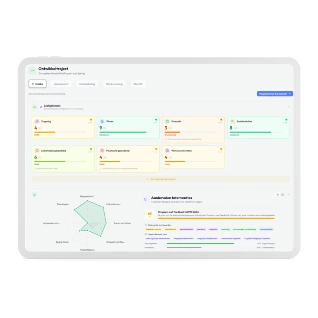Click the Verwijzing toevoegen button

click(x=161, y=179)
